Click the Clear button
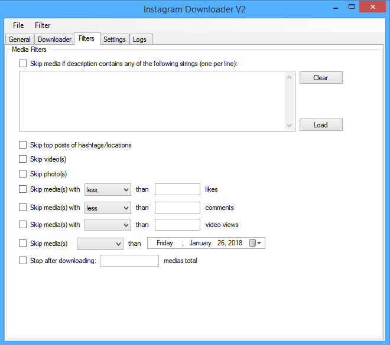The image size is (390, 345). click(x=321, y=78)
